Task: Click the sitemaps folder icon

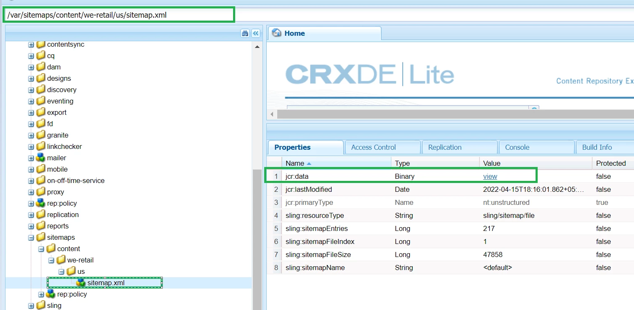Action: [40, 237]
